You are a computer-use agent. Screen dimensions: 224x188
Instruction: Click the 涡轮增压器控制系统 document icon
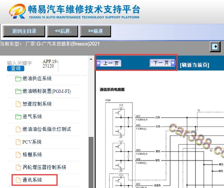coord(18,167)
